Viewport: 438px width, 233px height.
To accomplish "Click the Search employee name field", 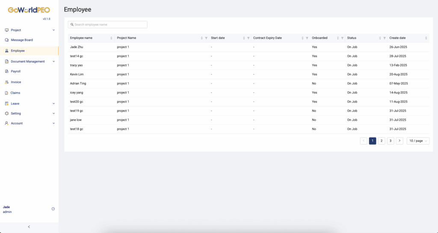I will click(x=108, y=25).
